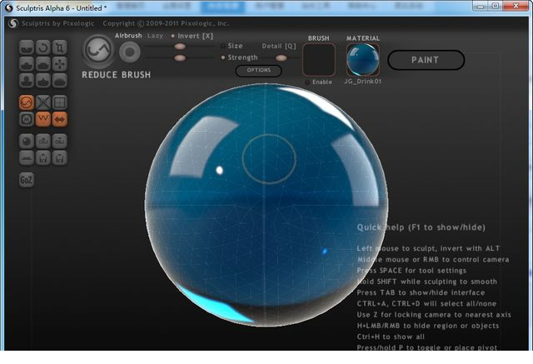
Task: Click the orange Reduce Brush tool icon
Action: click(27, 102)
